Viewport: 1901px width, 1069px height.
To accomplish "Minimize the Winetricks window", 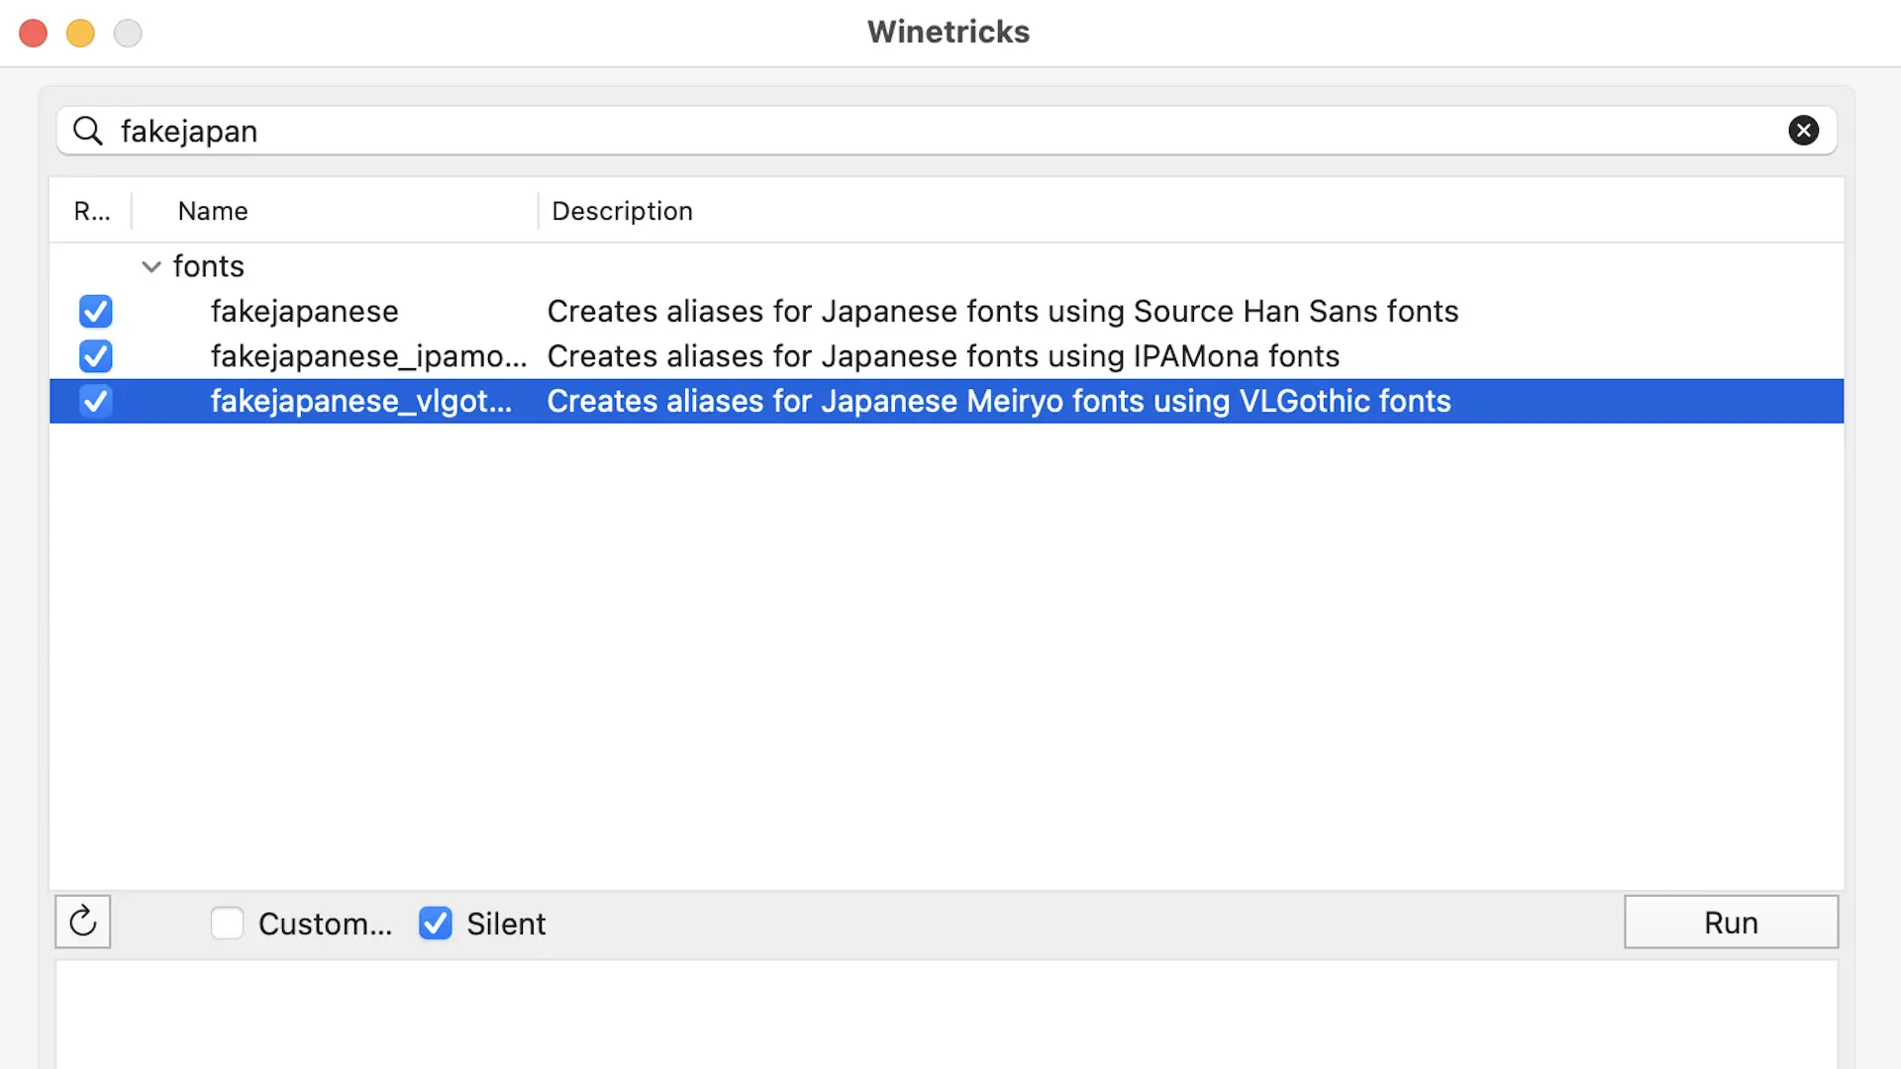I will [80, 34].
